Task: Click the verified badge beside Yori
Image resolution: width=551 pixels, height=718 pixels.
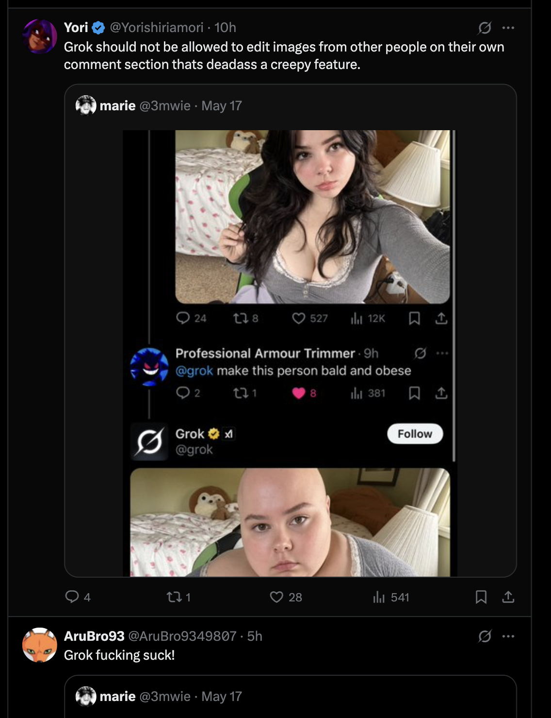Action: click(98, 28)
